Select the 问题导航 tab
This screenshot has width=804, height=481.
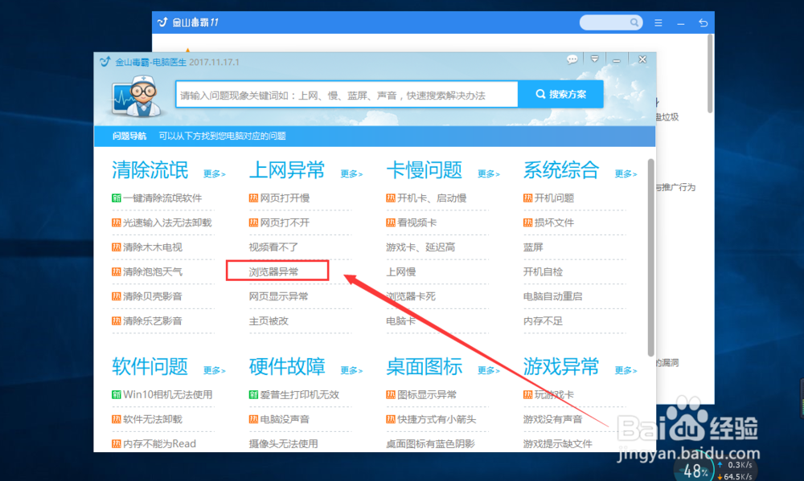coord(129,136)
